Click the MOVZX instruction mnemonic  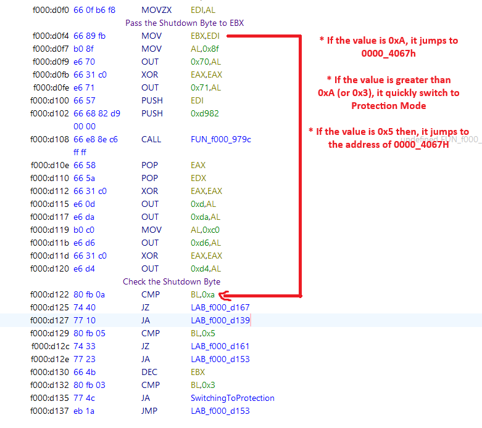click(x=154, y=10)
